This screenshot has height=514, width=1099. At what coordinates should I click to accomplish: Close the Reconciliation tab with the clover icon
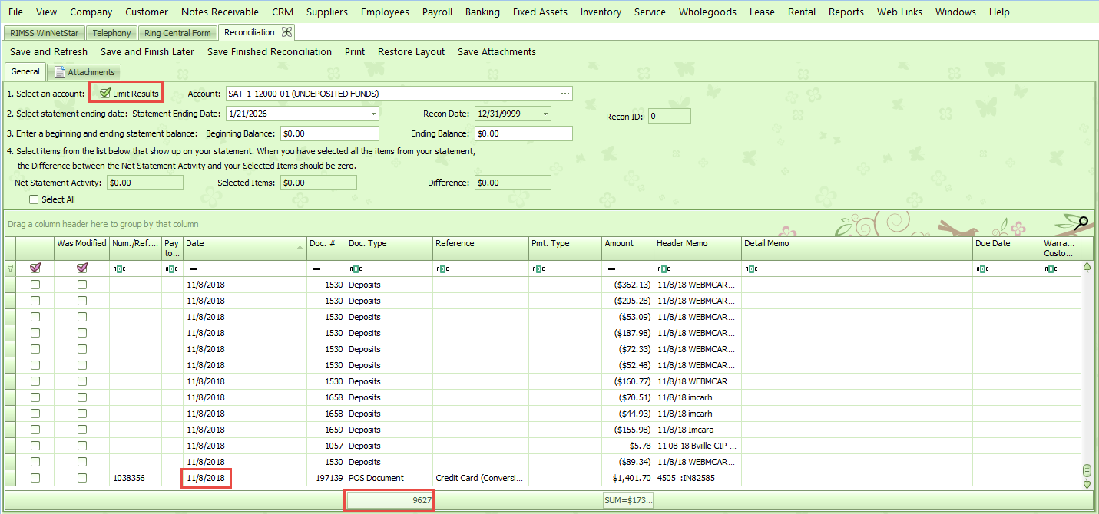pyautogui.click(x=286, y=32)
